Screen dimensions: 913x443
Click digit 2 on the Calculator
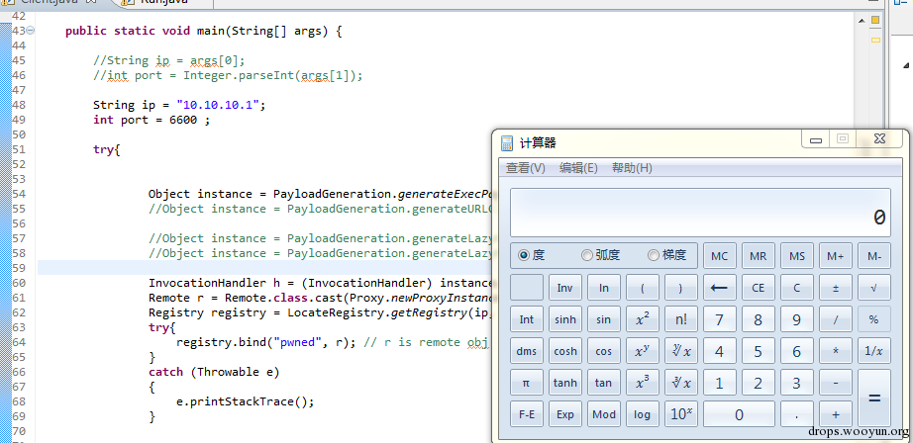point(759,383)
